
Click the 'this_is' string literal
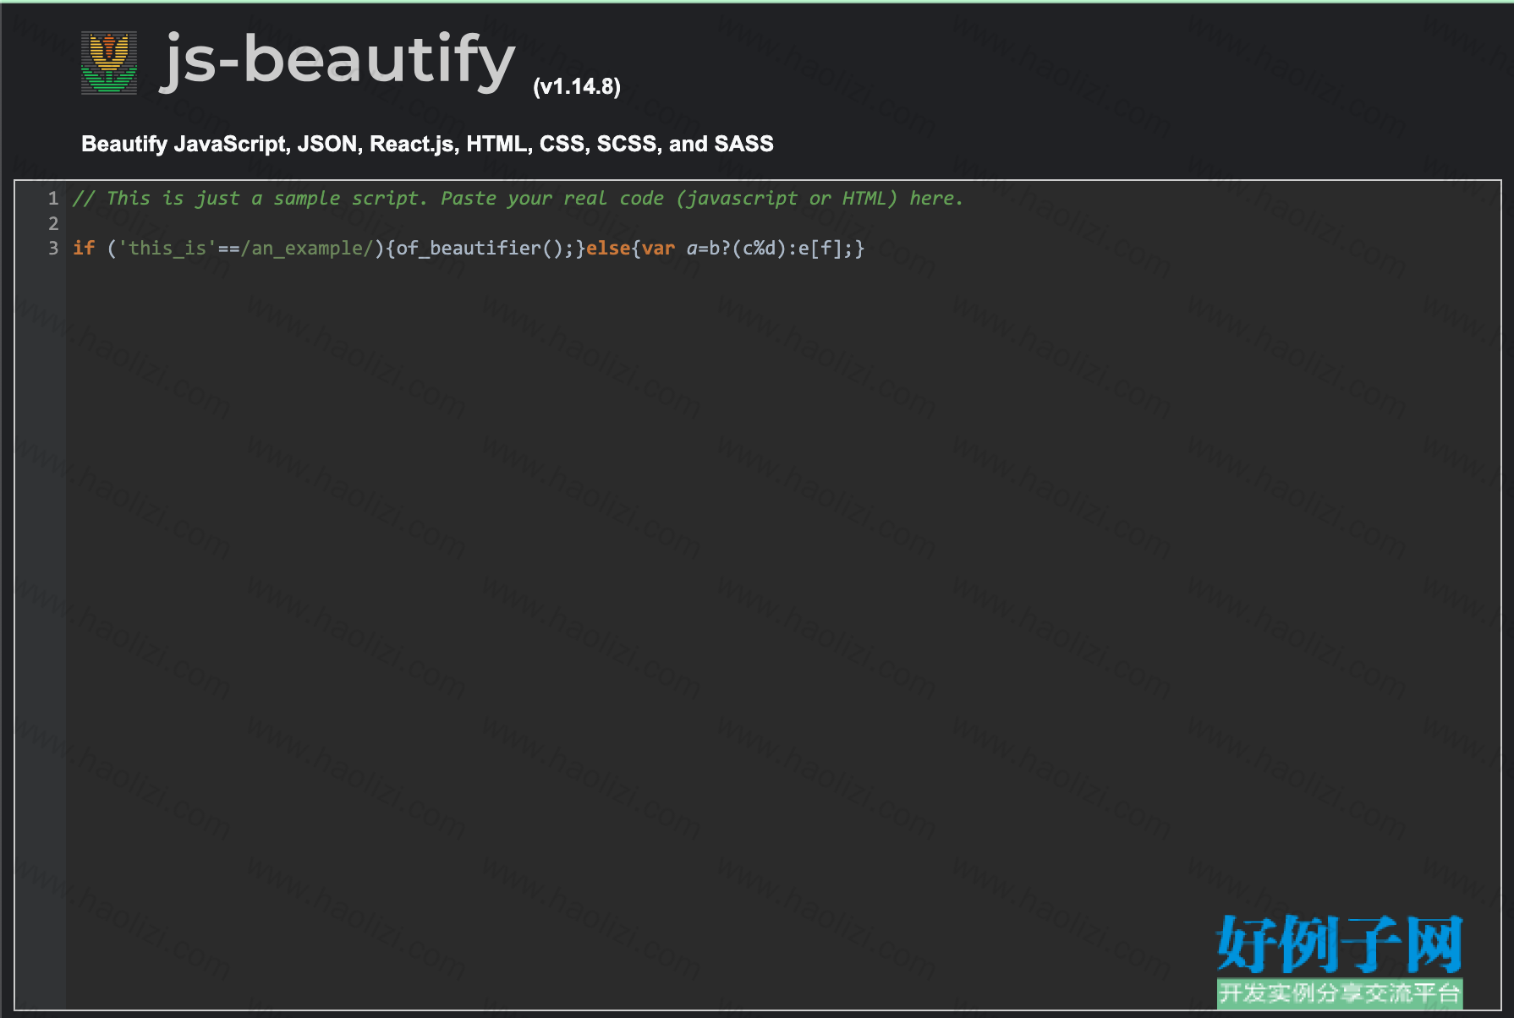[167, 248]
